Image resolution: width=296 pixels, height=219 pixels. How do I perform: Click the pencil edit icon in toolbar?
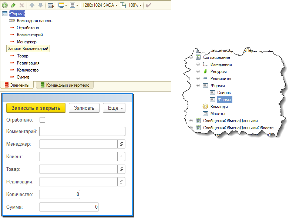click(13, 5)
